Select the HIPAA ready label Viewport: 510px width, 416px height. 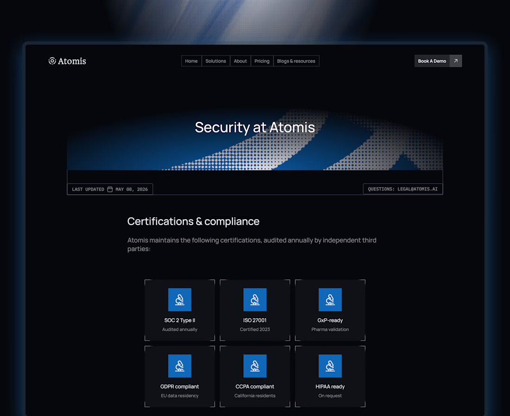coord(330,386)
